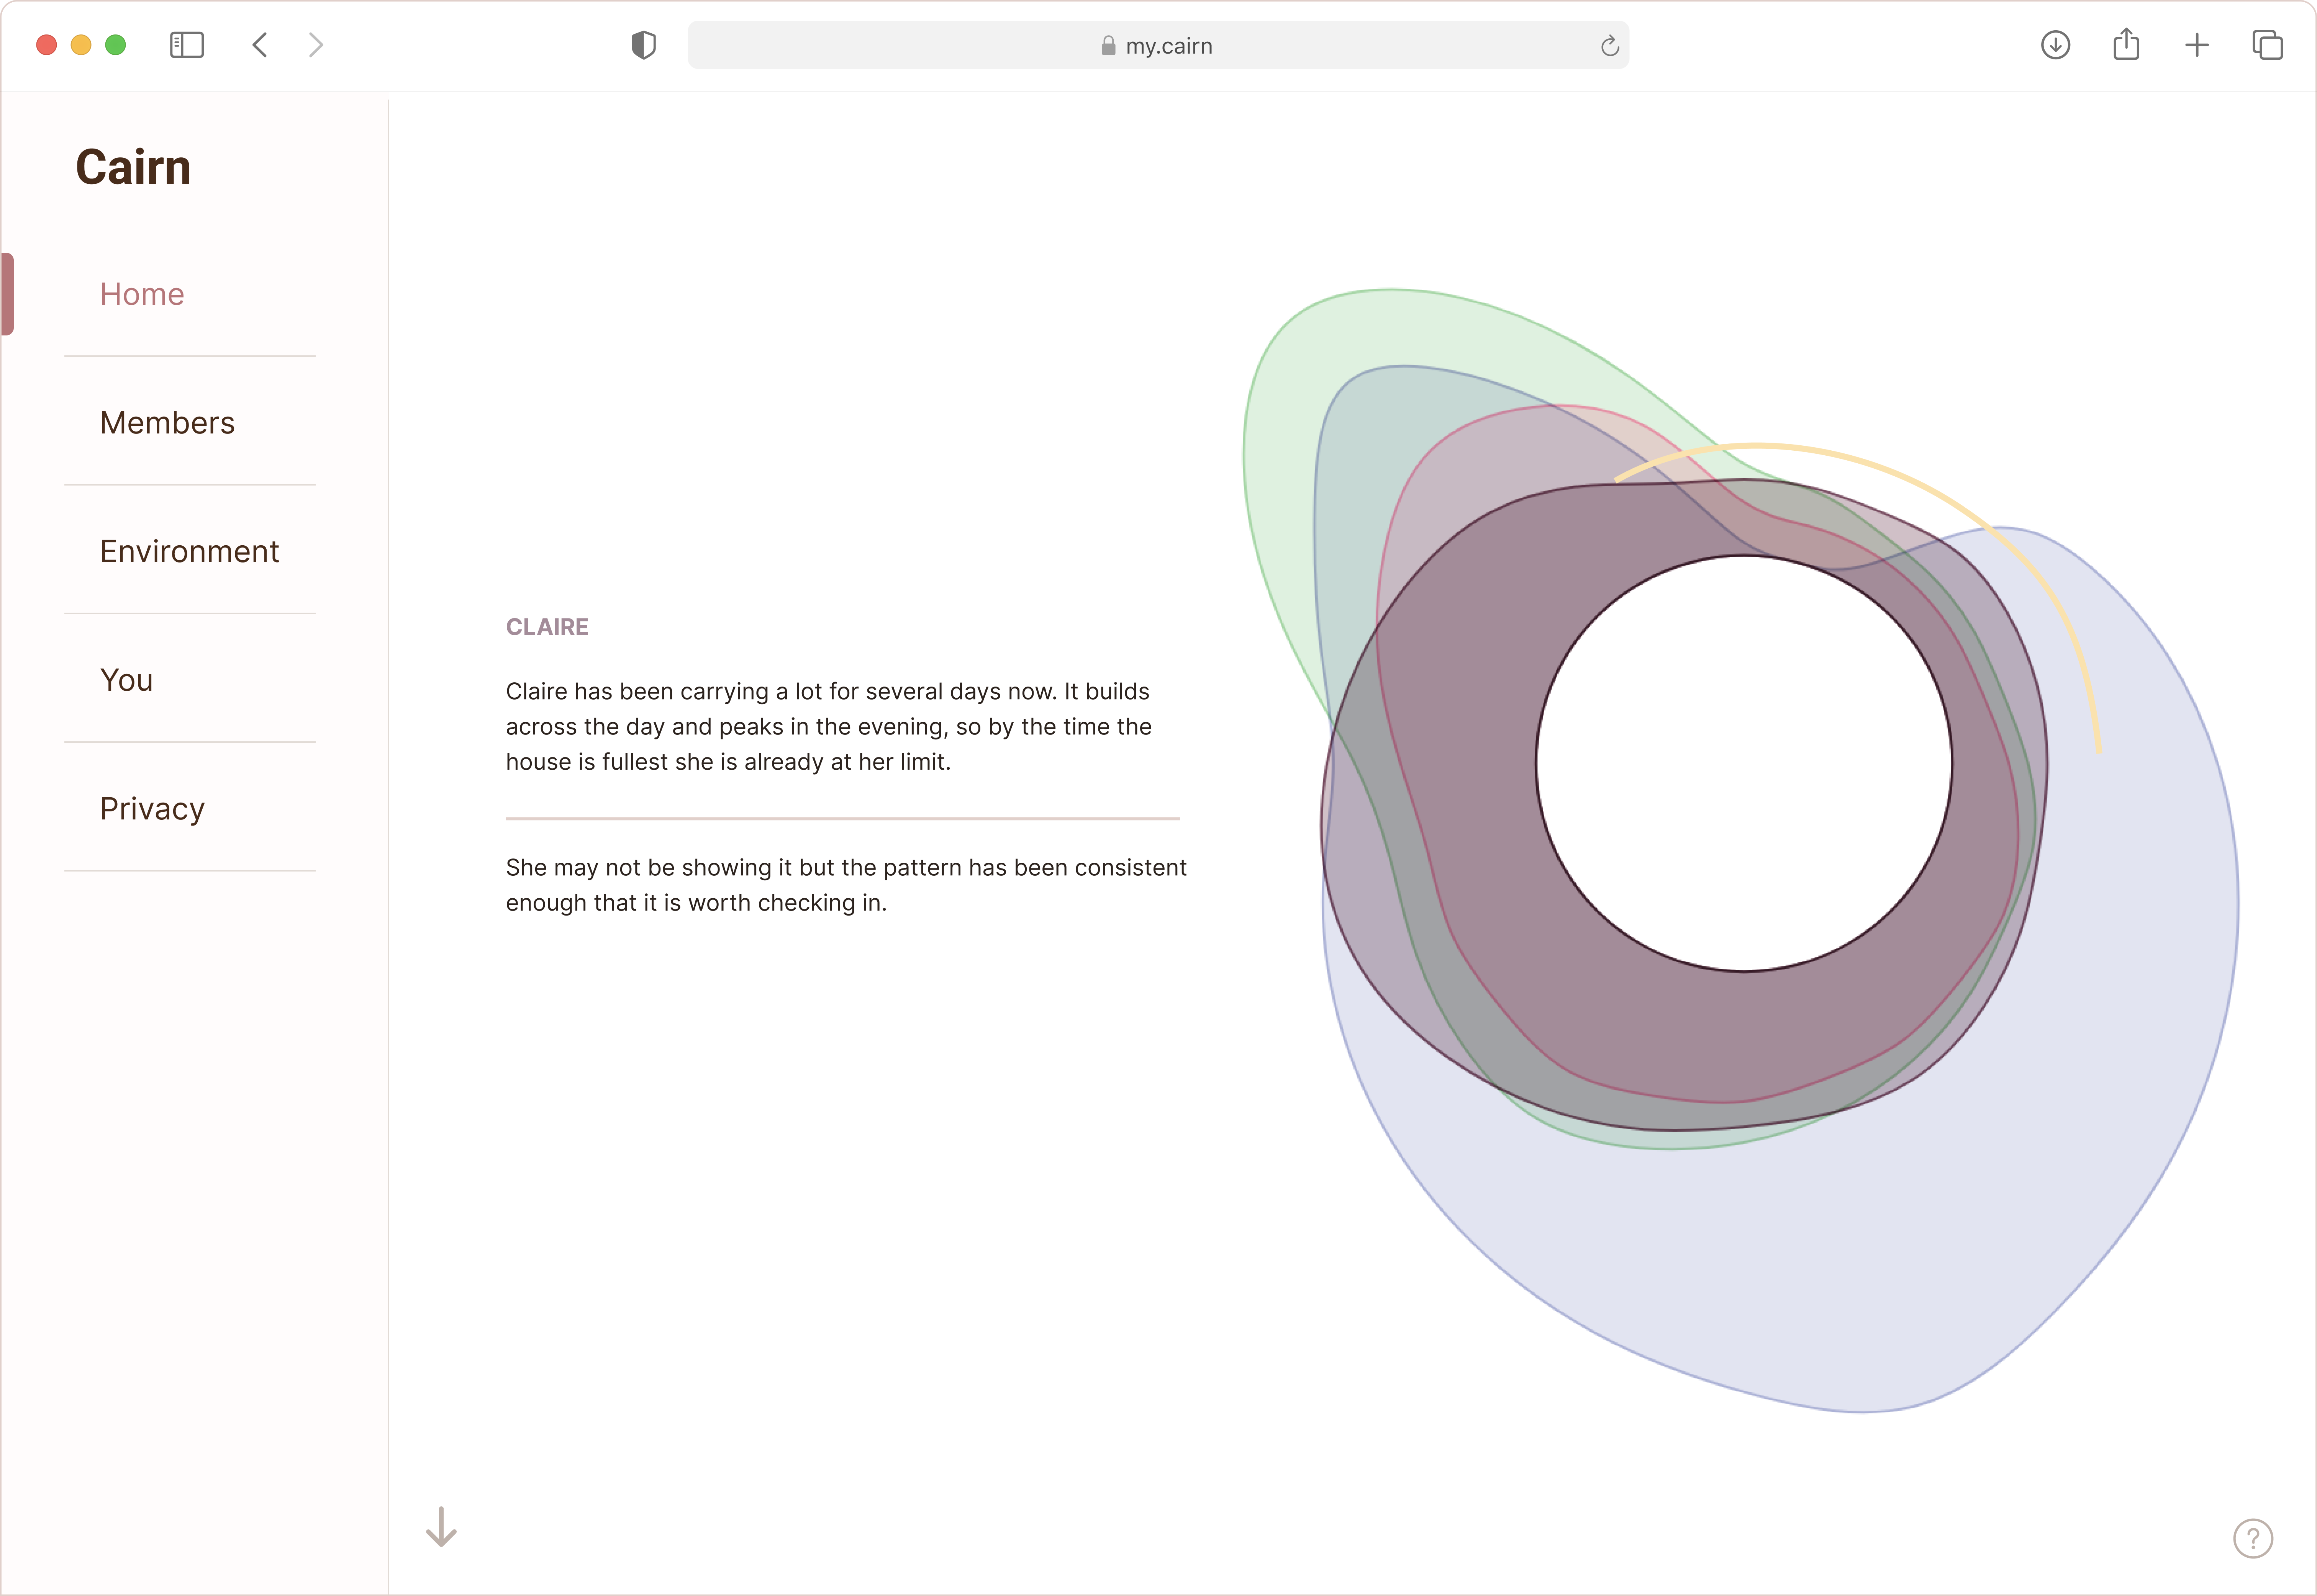This screenshot has height=1596, width=2317.
Task: Click the paragraph starting "Claire has been carrying"
Action: pyautogui.click(x=828, y=727)
